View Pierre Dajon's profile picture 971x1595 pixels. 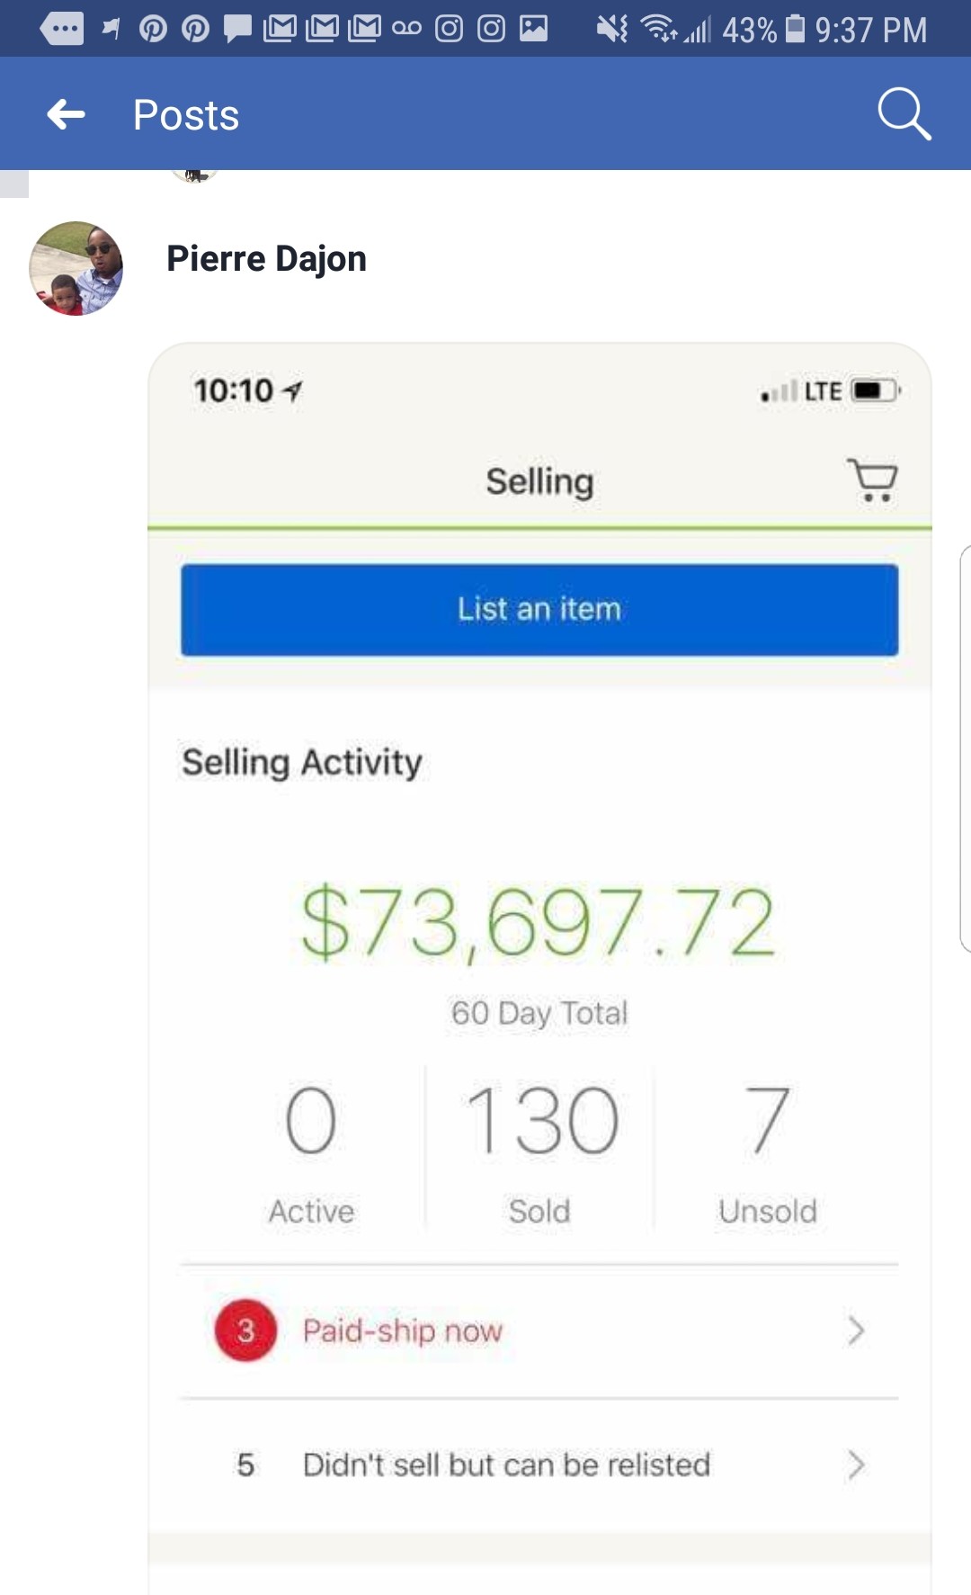pos(76,268)
